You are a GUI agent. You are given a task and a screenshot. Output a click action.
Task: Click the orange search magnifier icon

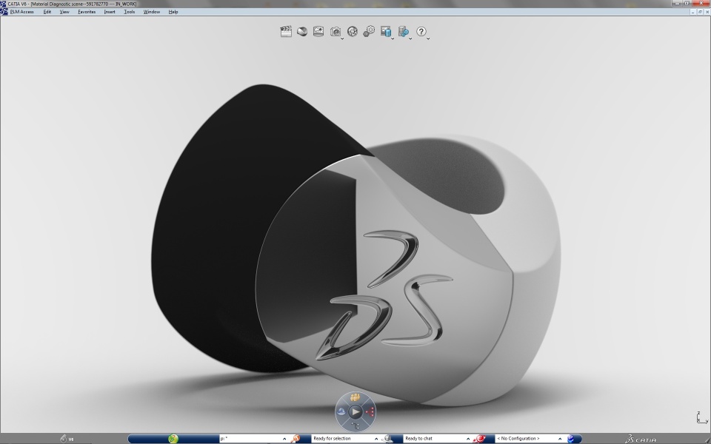click(x=296, y=439)
